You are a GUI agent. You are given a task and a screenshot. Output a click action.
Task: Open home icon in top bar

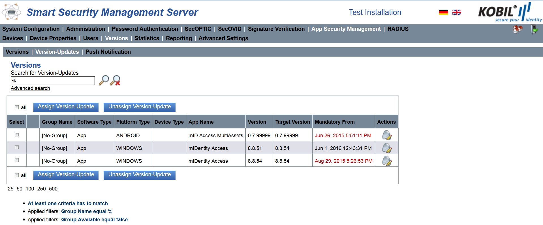pyautogui.click(x=518, y=29)
